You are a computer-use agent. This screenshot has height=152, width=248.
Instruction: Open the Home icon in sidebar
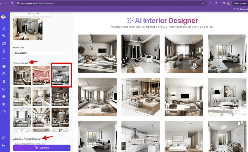click(x=4, y=28)
